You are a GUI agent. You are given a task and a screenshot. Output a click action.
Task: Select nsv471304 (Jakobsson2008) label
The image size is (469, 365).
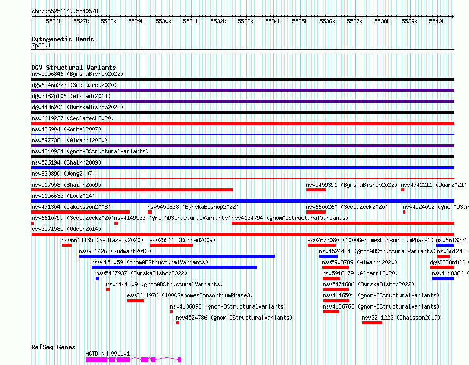(71, 207)
